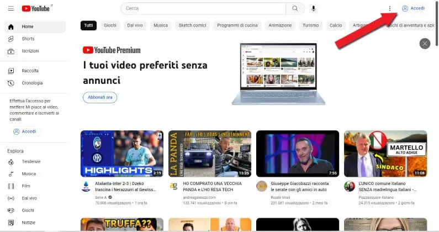Viewport: 439px width, 232px height.
Task: Open the Atalanta-Inter highlights thumbnail
Action: coord(122,154)
